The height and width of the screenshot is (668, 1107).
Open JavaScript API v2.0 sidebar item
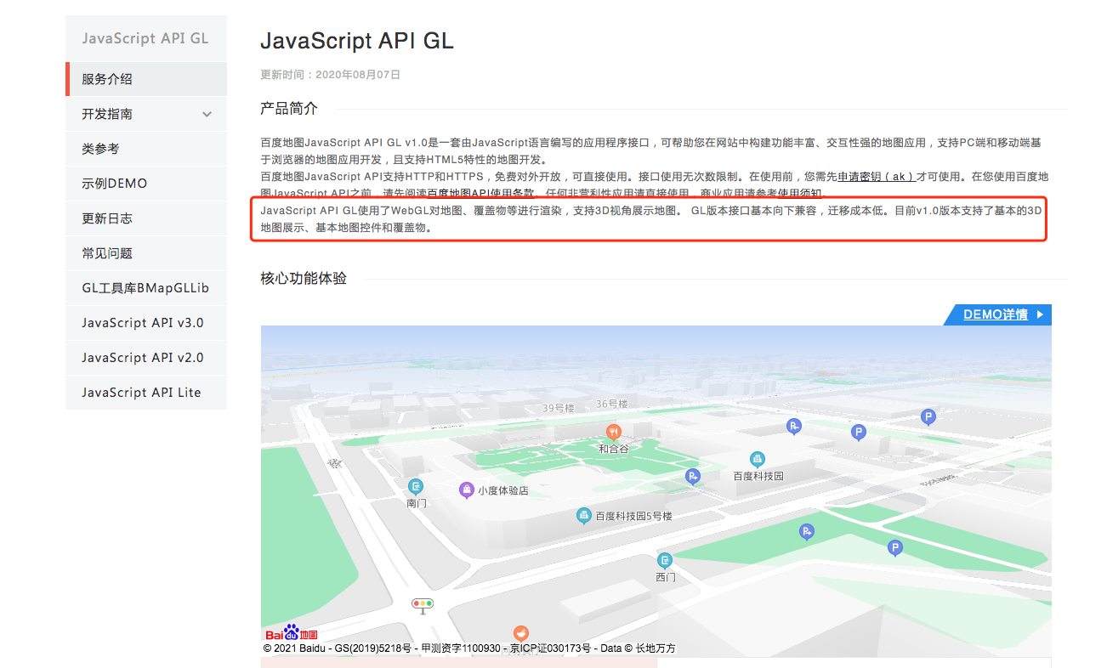[x=146, y=358]
